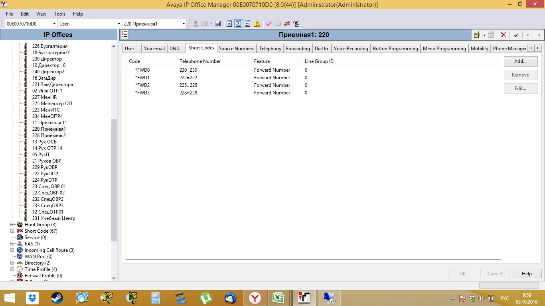Open the voicemail pro client icon in toolbar
545x306 pixels.
point(296,24)
